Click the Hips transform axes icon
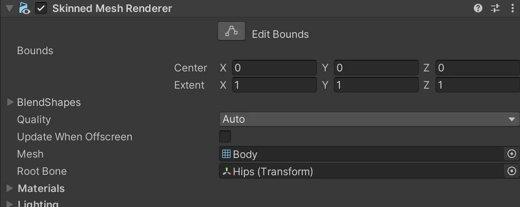Screen dimensions: 520x207 tap(226, 172)
